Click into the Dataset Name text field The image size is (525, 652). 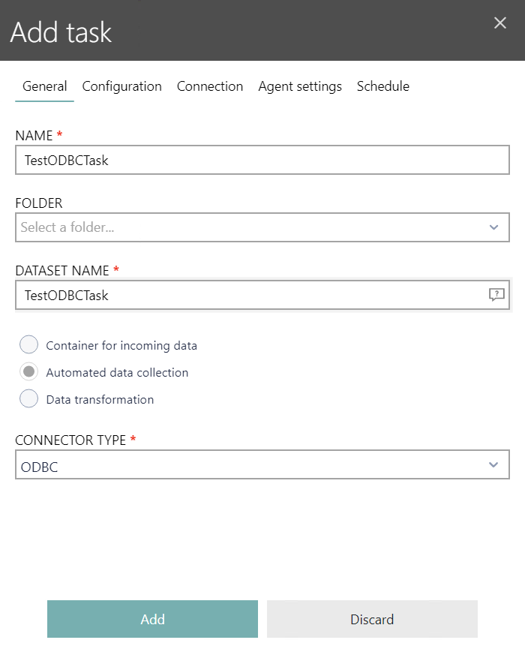tap(247, 295)
